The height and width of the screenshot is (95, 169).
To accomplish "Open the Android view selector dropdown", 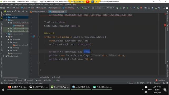I will click(x=8, y=11).
